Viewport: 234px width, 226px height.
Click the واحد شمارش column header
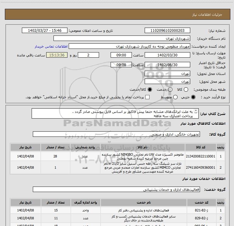coord(85,147)
